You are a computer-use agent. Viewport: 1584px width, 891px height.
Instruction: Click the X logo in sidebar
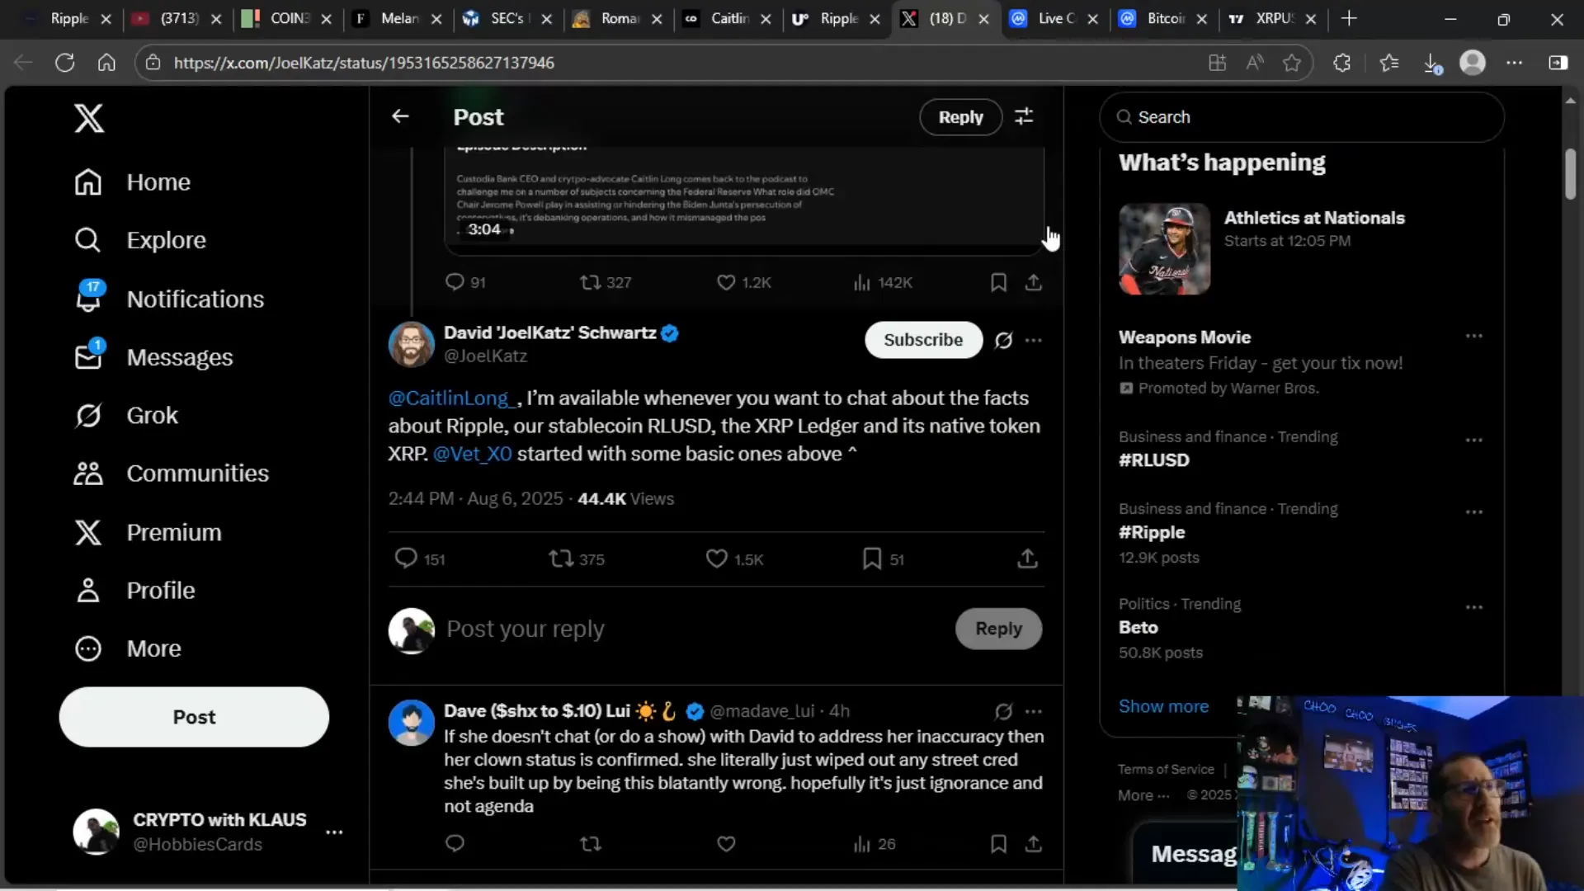click(89, 118)
